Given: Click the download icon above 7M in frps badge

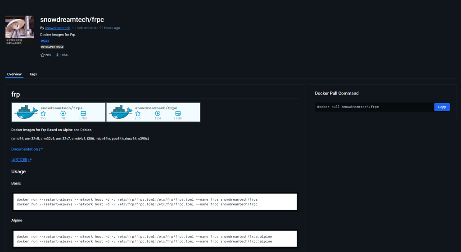Looking at the screenshot, I should (x=63, y=113).
